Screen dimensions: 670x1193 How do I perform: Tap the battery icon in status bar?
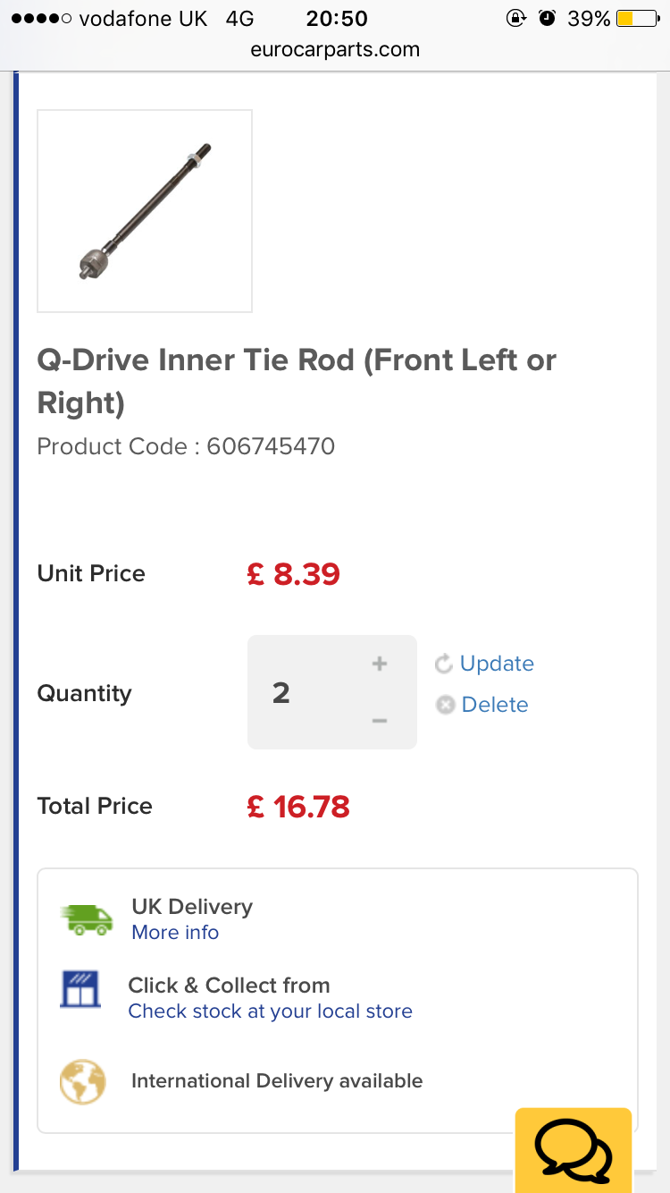click(x=636, y=19)
